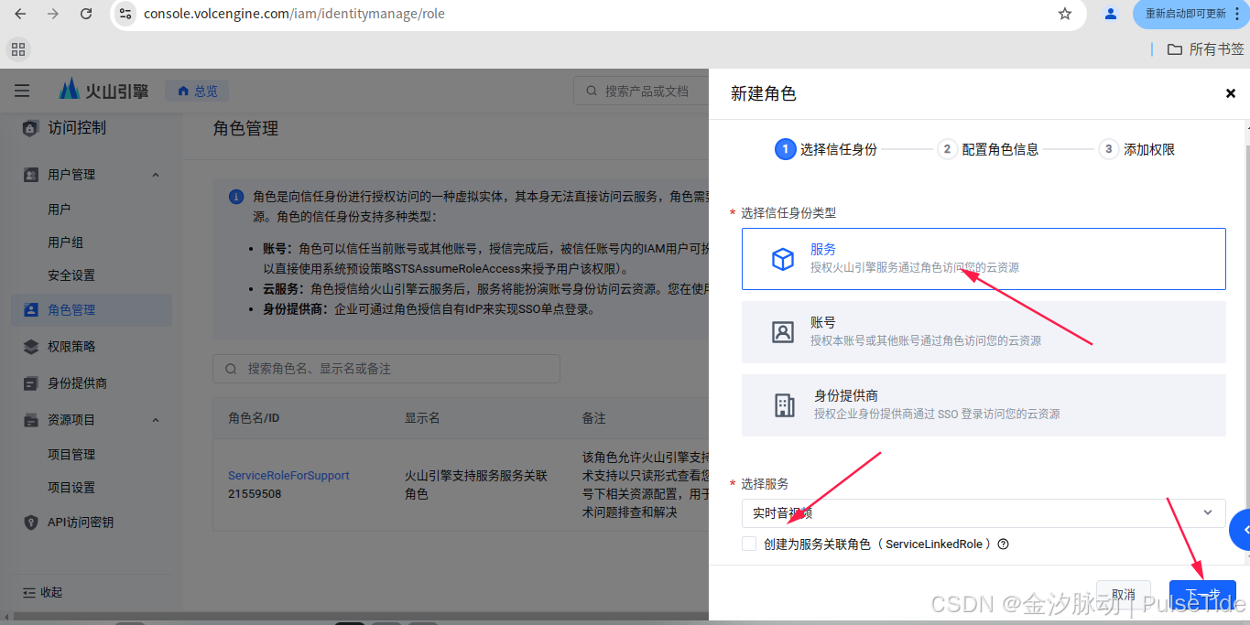The height and width of the screenshot is (625, 1250).
Task: Click the browser forward arrow
Action: pyautogui.click(x=53, y=14)
